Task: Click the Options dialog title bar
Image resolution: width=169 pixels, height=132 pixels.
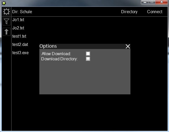Action: [80, 46]
